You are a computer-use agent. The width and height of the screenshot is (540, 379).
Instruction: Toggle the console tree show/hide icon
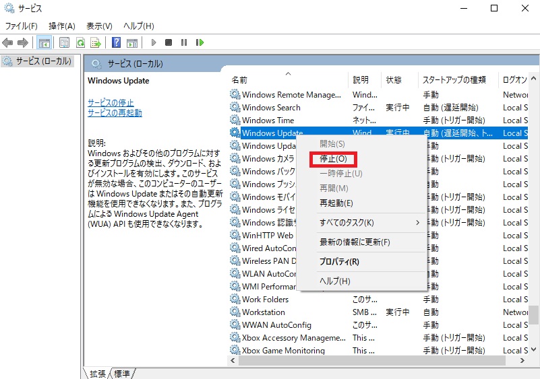(44, 42)
